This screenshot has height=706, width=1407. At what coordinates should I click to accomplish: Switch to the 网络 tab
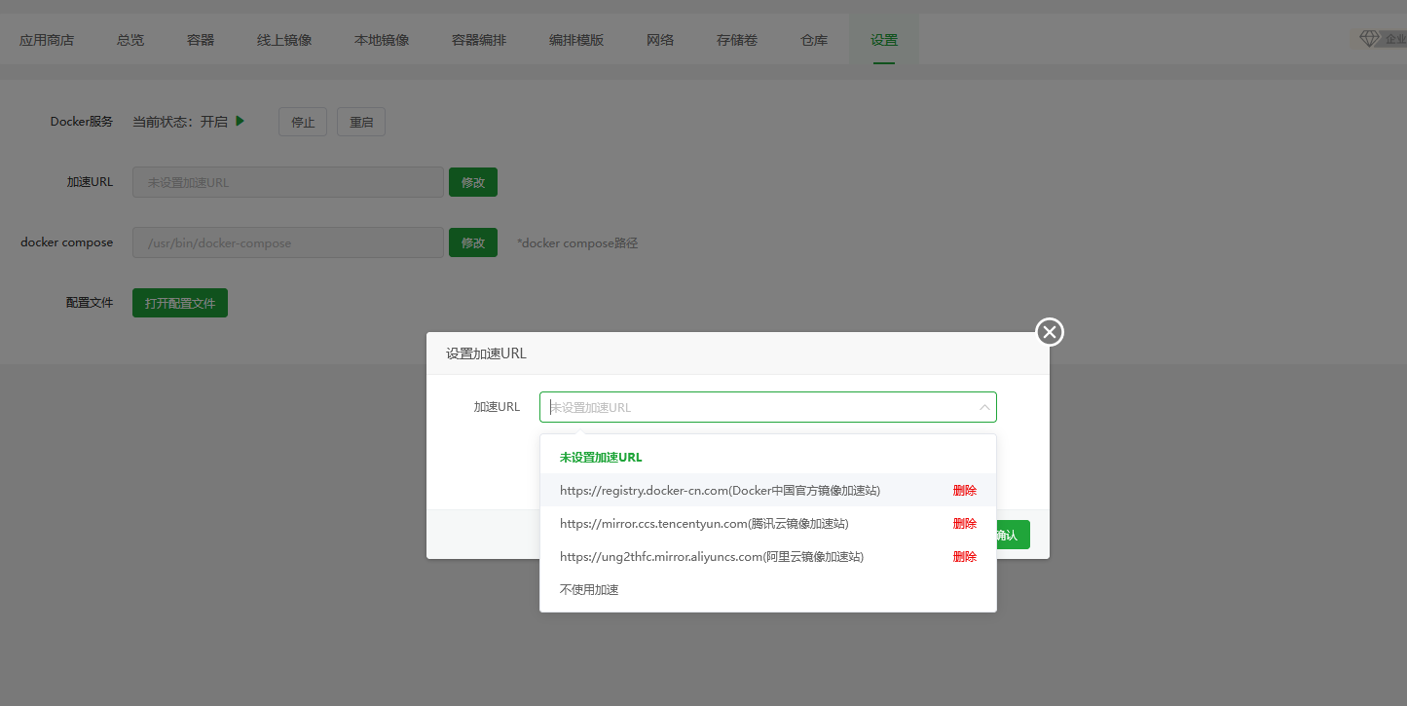click(660, 39)
